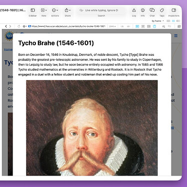Switch to the highlighted blue view mode icon

click(174, 21)
